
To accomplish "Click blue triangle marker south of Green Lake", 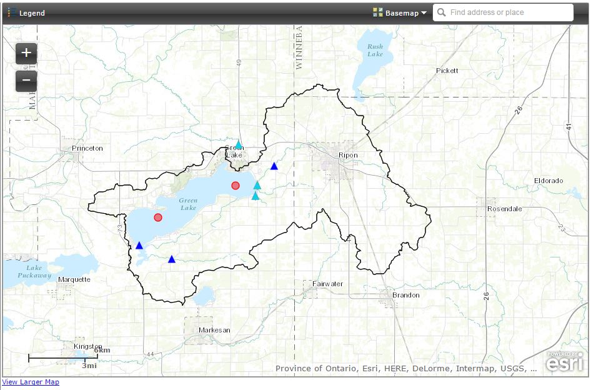I will click(x=172, y=259).
